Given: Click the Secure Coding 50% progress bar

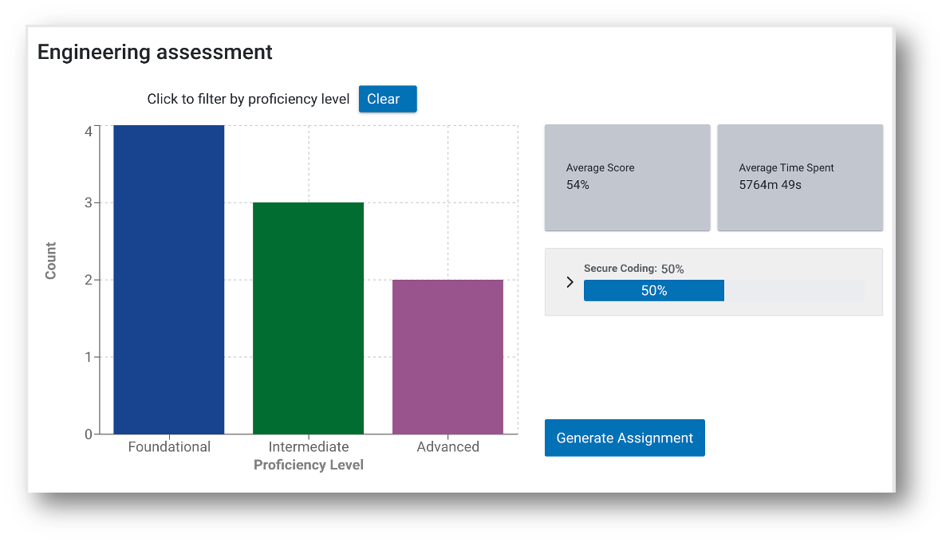Looking at the screenshot, I should click(653, 291).
